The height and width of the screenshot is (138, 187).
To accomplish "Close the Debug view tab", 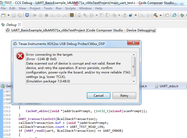I will point(19,25).
